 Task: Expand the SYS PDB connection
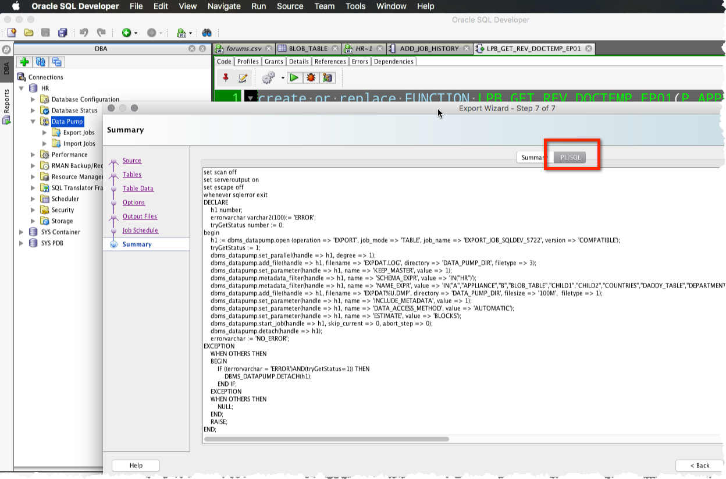coord(22,243)
